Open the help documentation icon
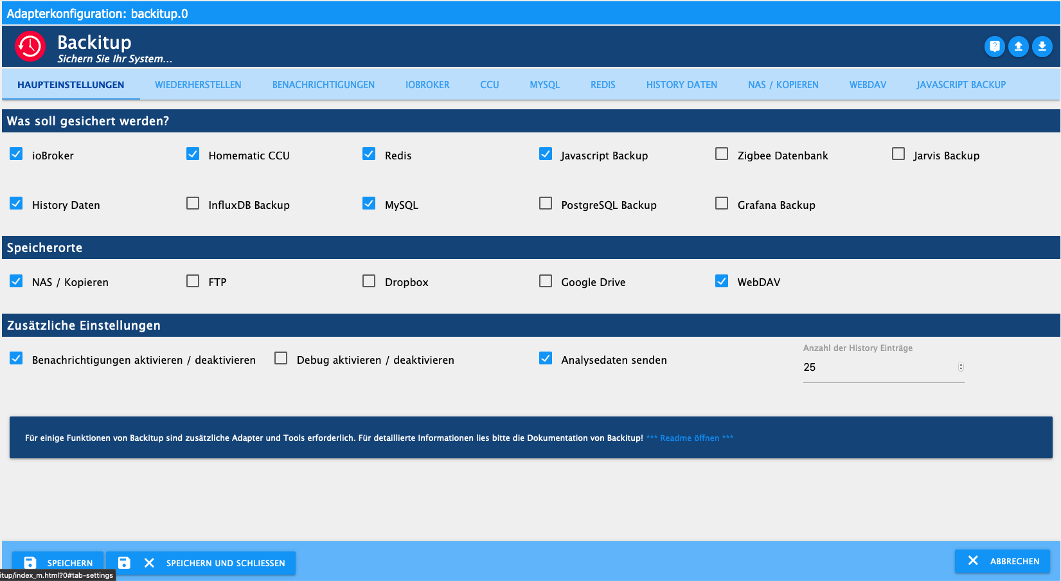1061x581 pixels. (994, 46)
